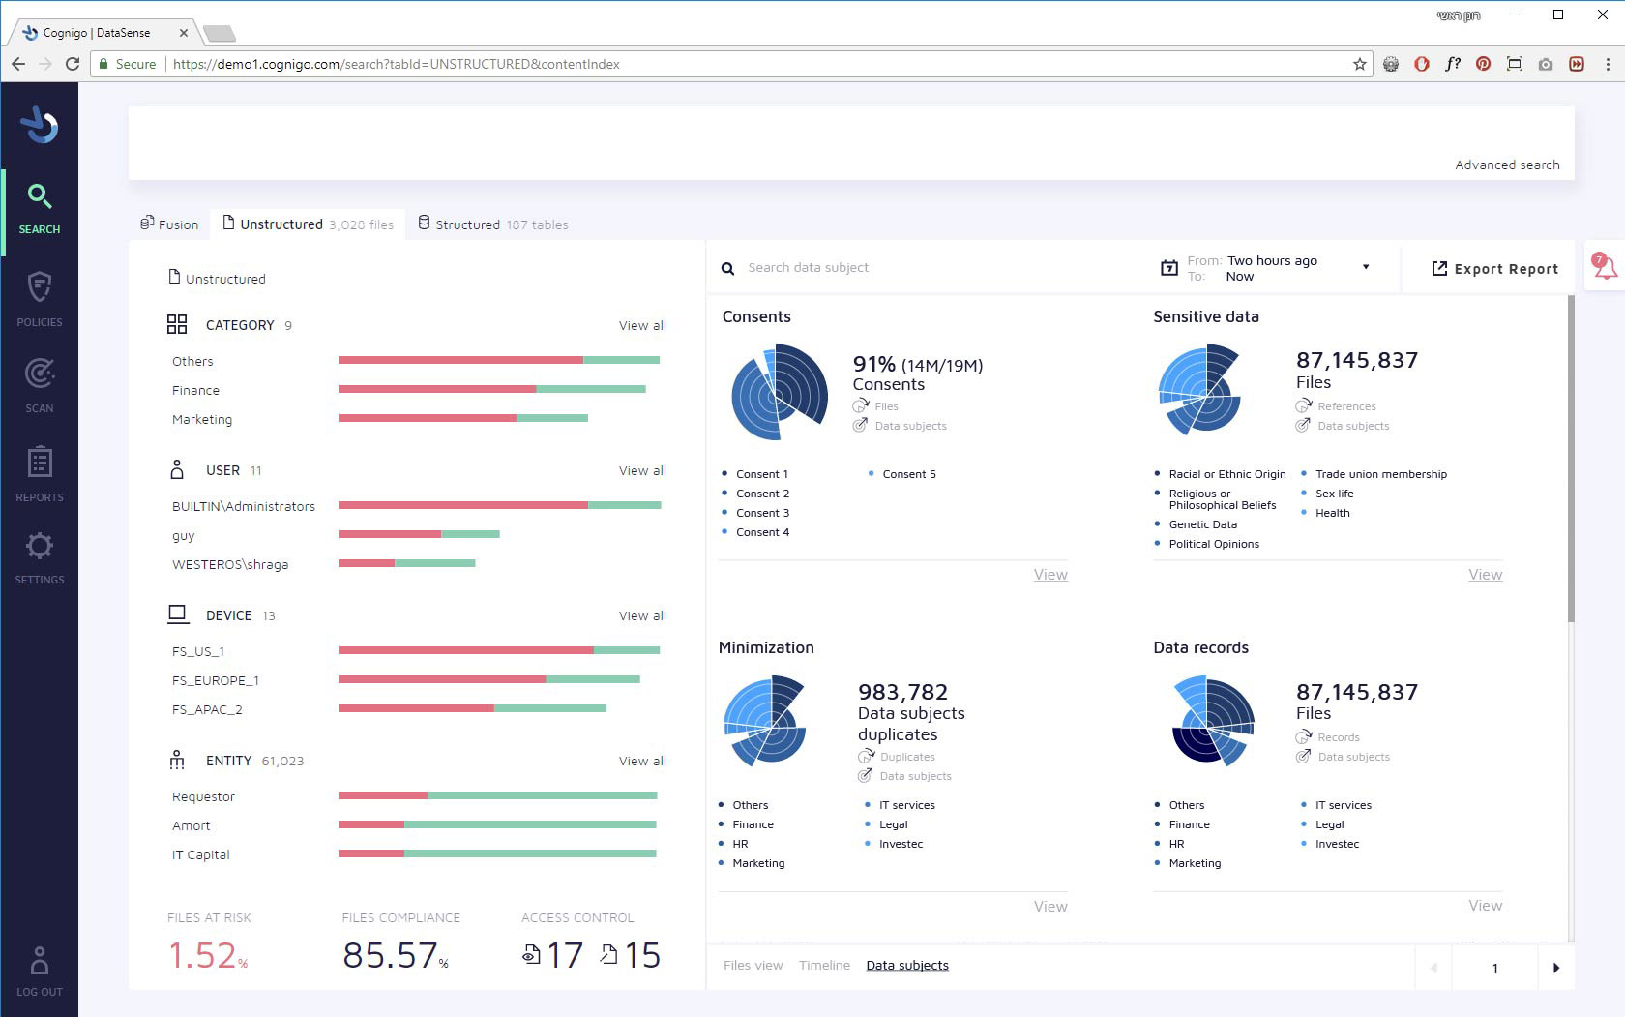This screenshot has width=1625, height=1017.
Task: Go to the previous results page arrow
Action: click(x=1433, y=968)
